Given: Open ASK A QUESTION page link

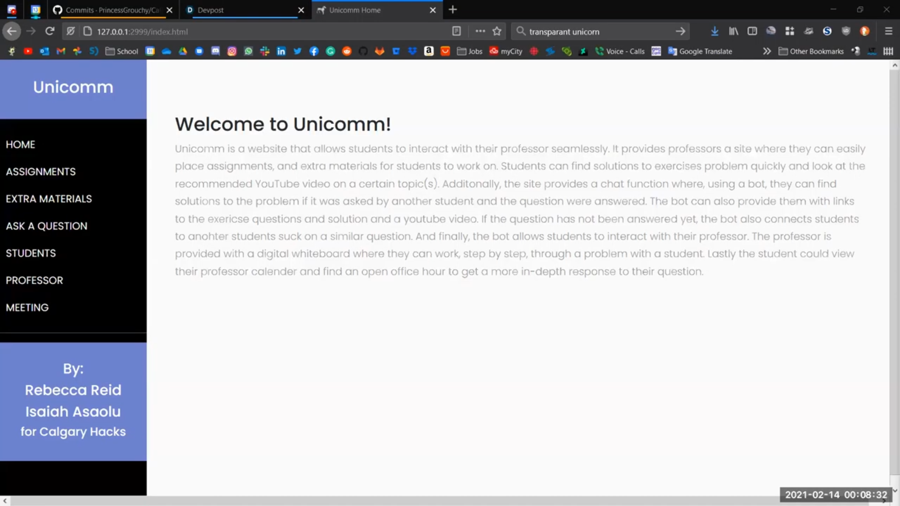Looking at the screenshot, I should coord(46,226).
